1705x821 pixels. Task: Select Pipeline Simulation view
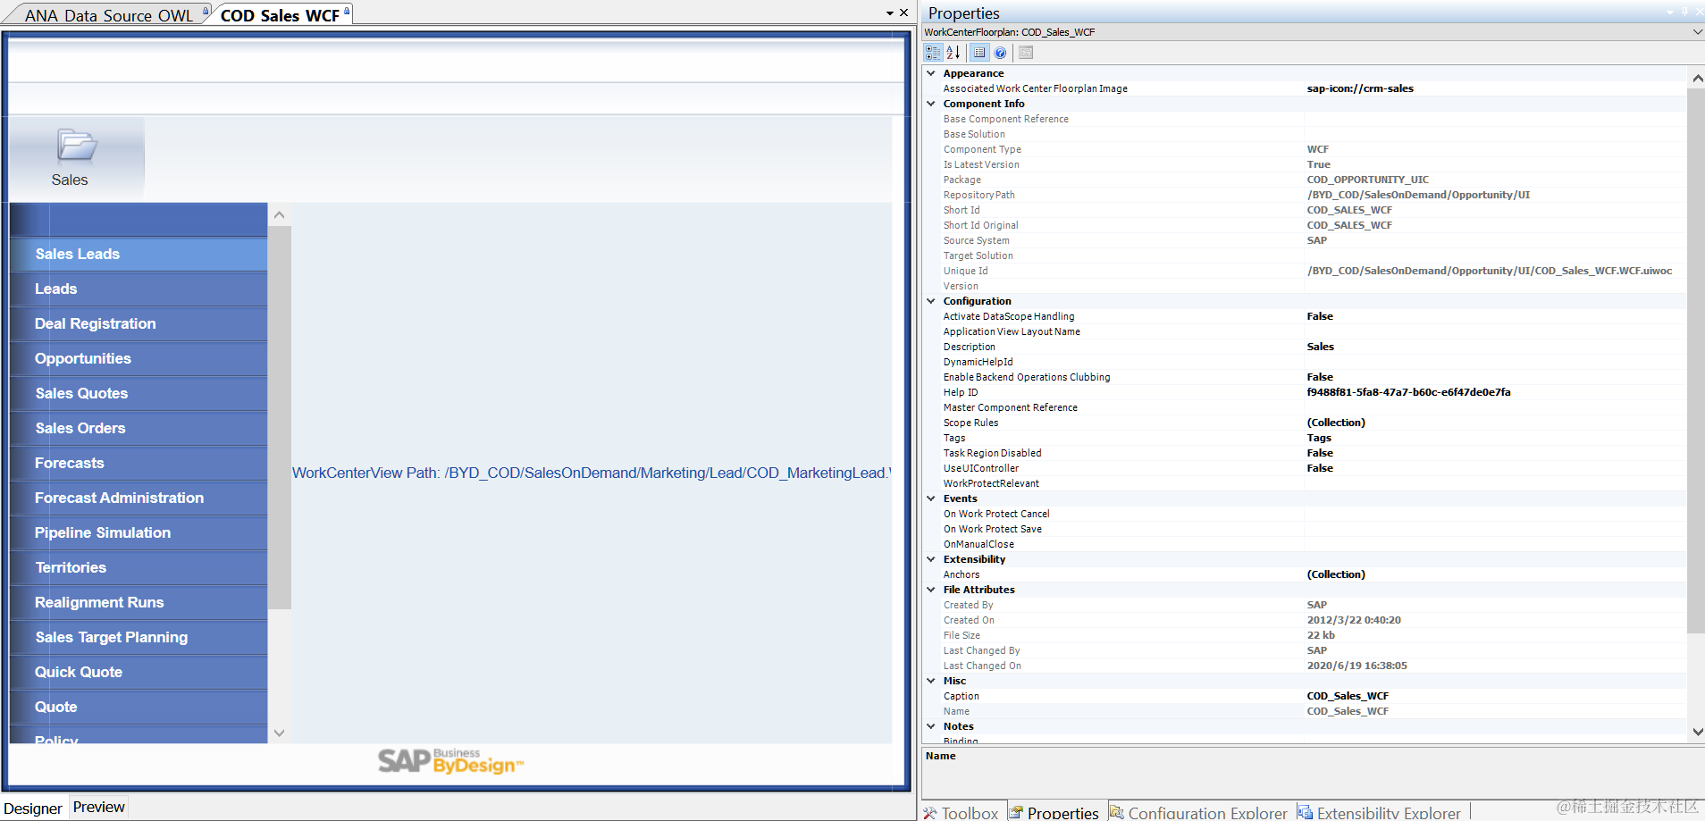(139, 533)
